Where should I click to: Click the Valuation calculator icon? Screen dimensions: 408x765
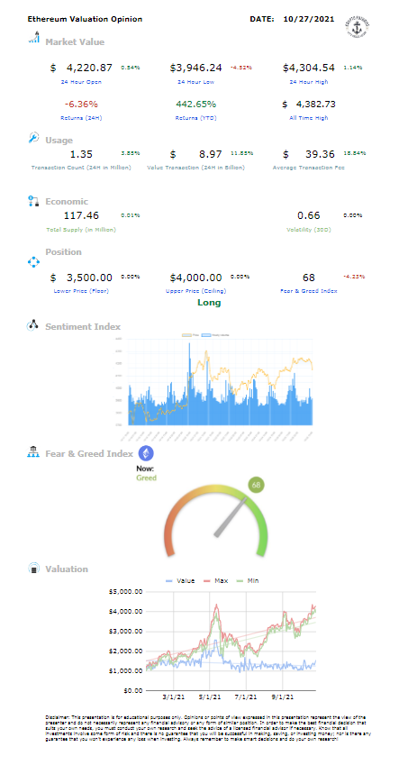pyautogui.click(x=33, y=569)
